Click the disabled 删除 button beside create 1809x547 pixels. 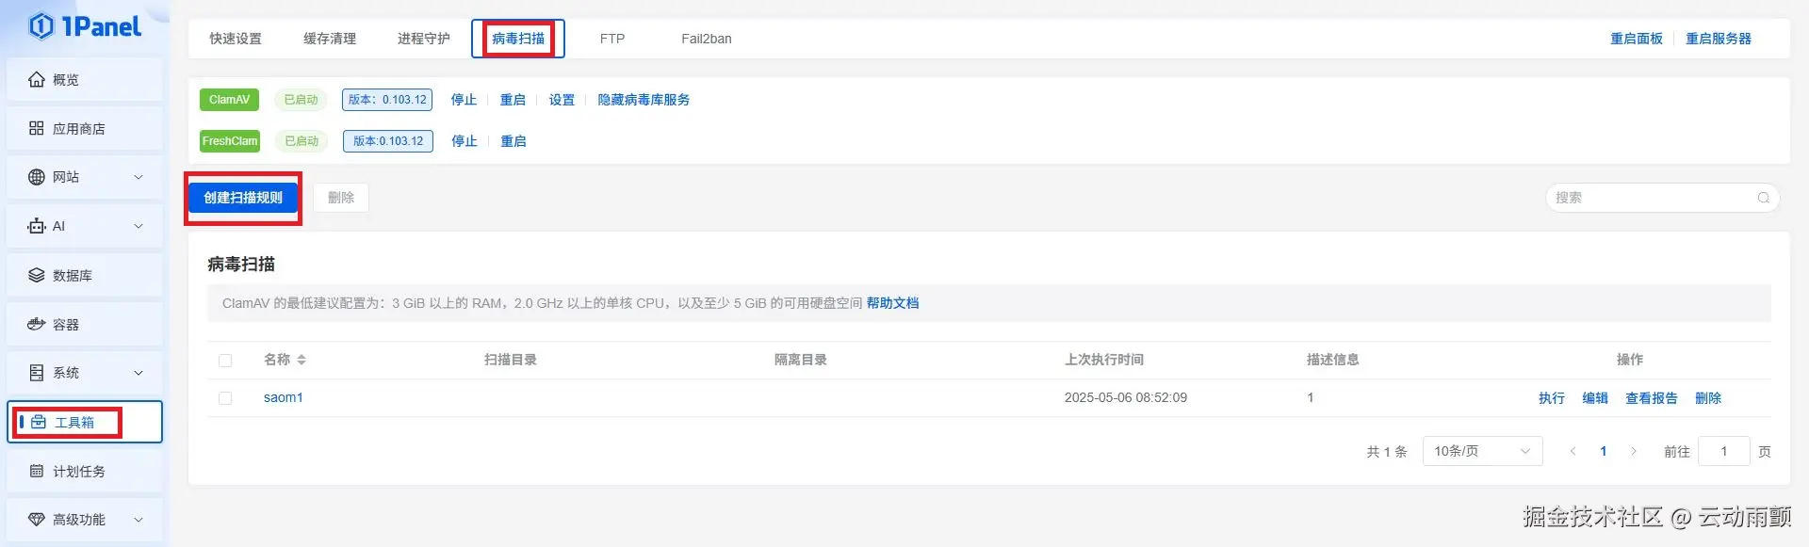click(x=341, y=198)
